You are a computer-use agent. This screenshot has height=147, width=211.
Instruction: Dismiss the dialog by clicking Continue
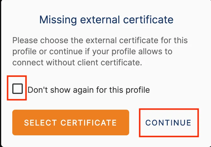point(168,123)
